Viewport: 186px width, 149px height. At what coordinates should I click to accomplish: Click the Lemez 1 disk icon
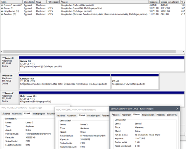coord(3,75)
